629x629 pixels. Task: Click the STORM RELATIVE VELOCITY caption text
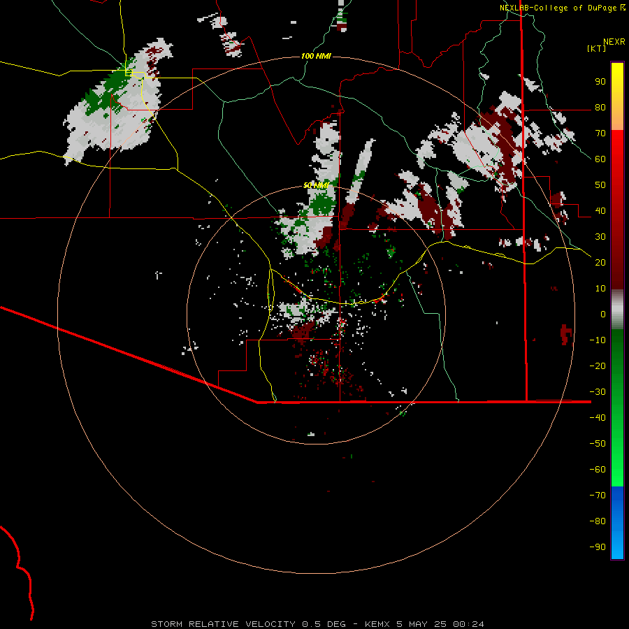click(223, 624)
